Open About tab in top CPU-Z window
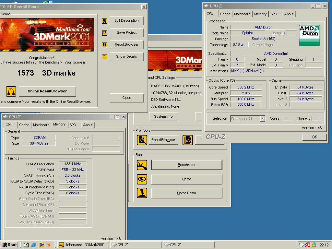 (x=289, y=14)
